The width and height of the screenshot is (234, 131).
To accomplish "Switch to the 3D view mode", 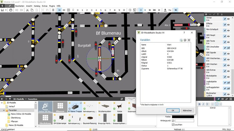I will (x=59, y=10).
